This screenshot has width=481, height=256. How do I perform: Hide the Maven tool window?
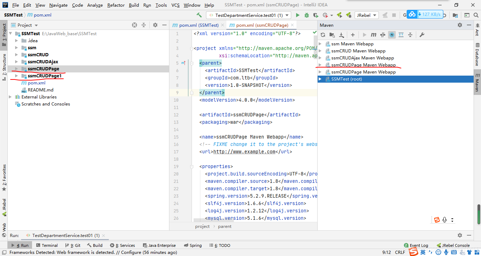point(469,25)
